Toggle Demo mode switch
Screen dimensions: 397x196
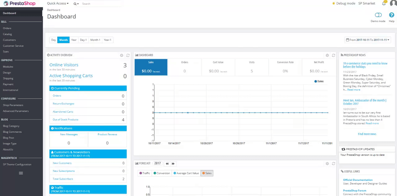click(378, 15)
